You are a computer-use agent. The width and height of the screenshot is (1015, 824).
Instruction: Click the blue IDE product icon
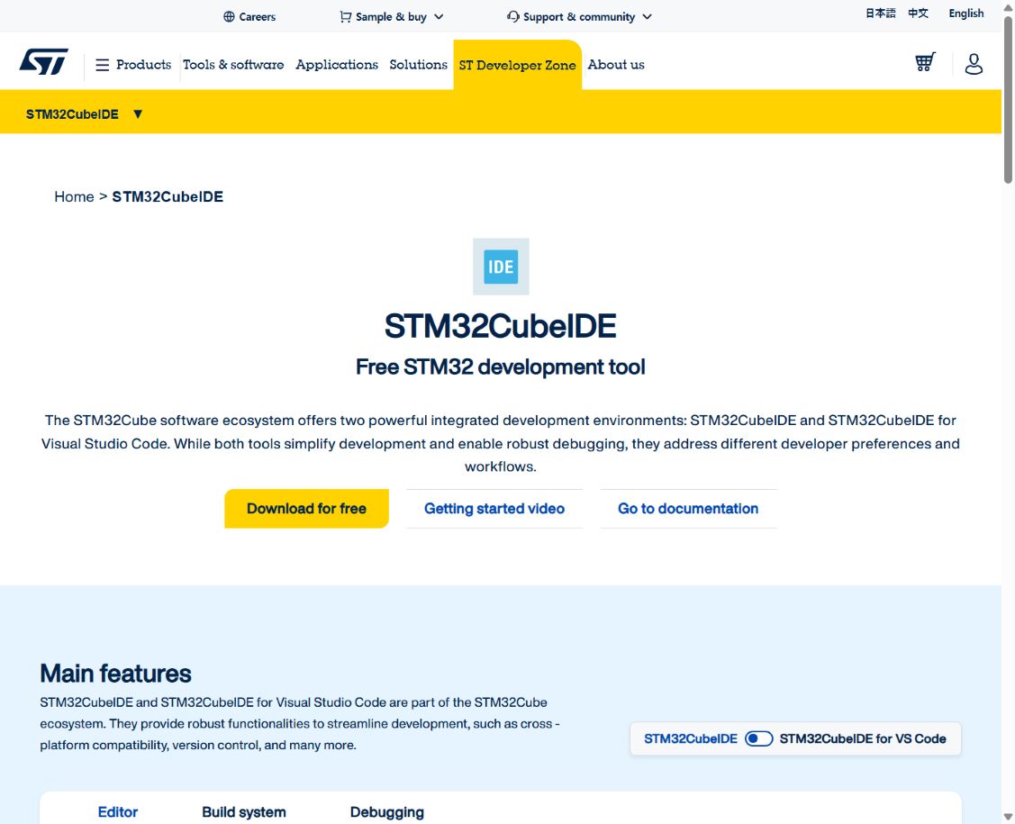pos(501,267)
